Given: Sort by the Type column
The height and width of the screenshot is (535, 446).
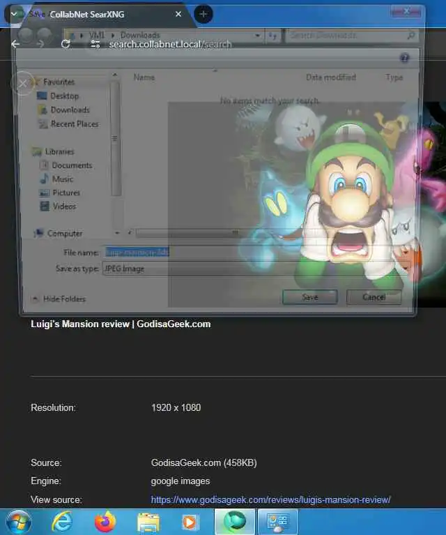Looking at the screenshot, I should pyautogui.click(x=394, y=78).
